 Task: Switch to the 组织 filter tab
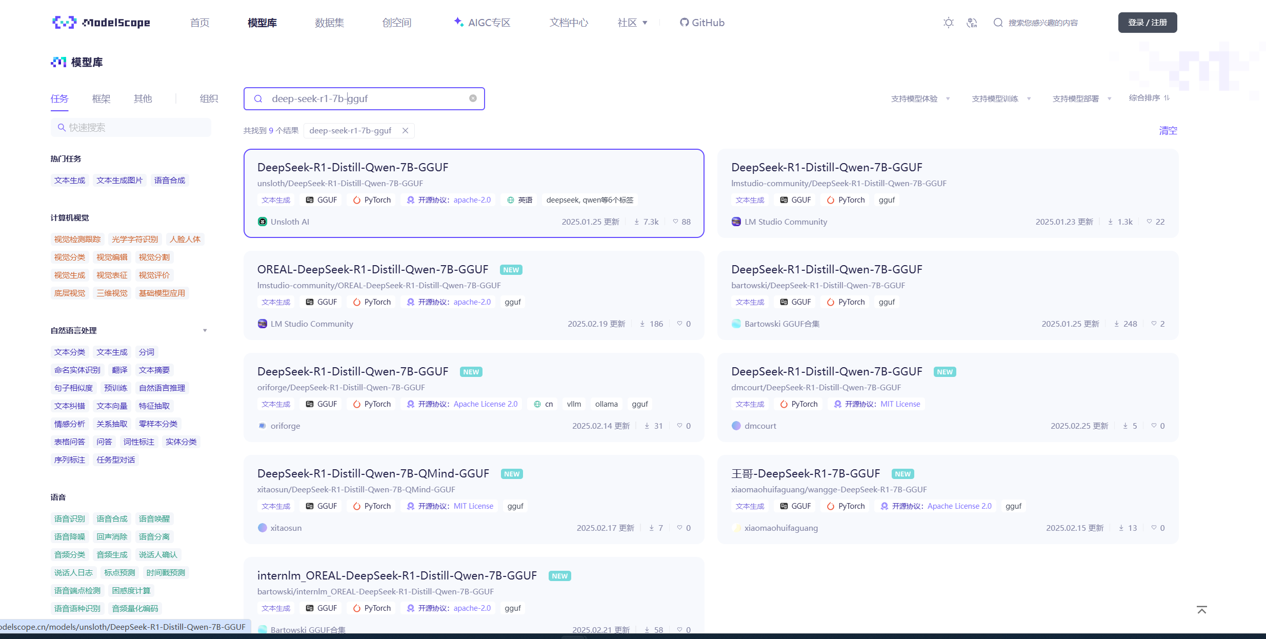pyautogui.click(x=209, y=98)
